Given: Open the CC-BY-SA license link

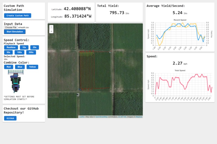Looking at the screenshot, I should [x=122, y=117].
